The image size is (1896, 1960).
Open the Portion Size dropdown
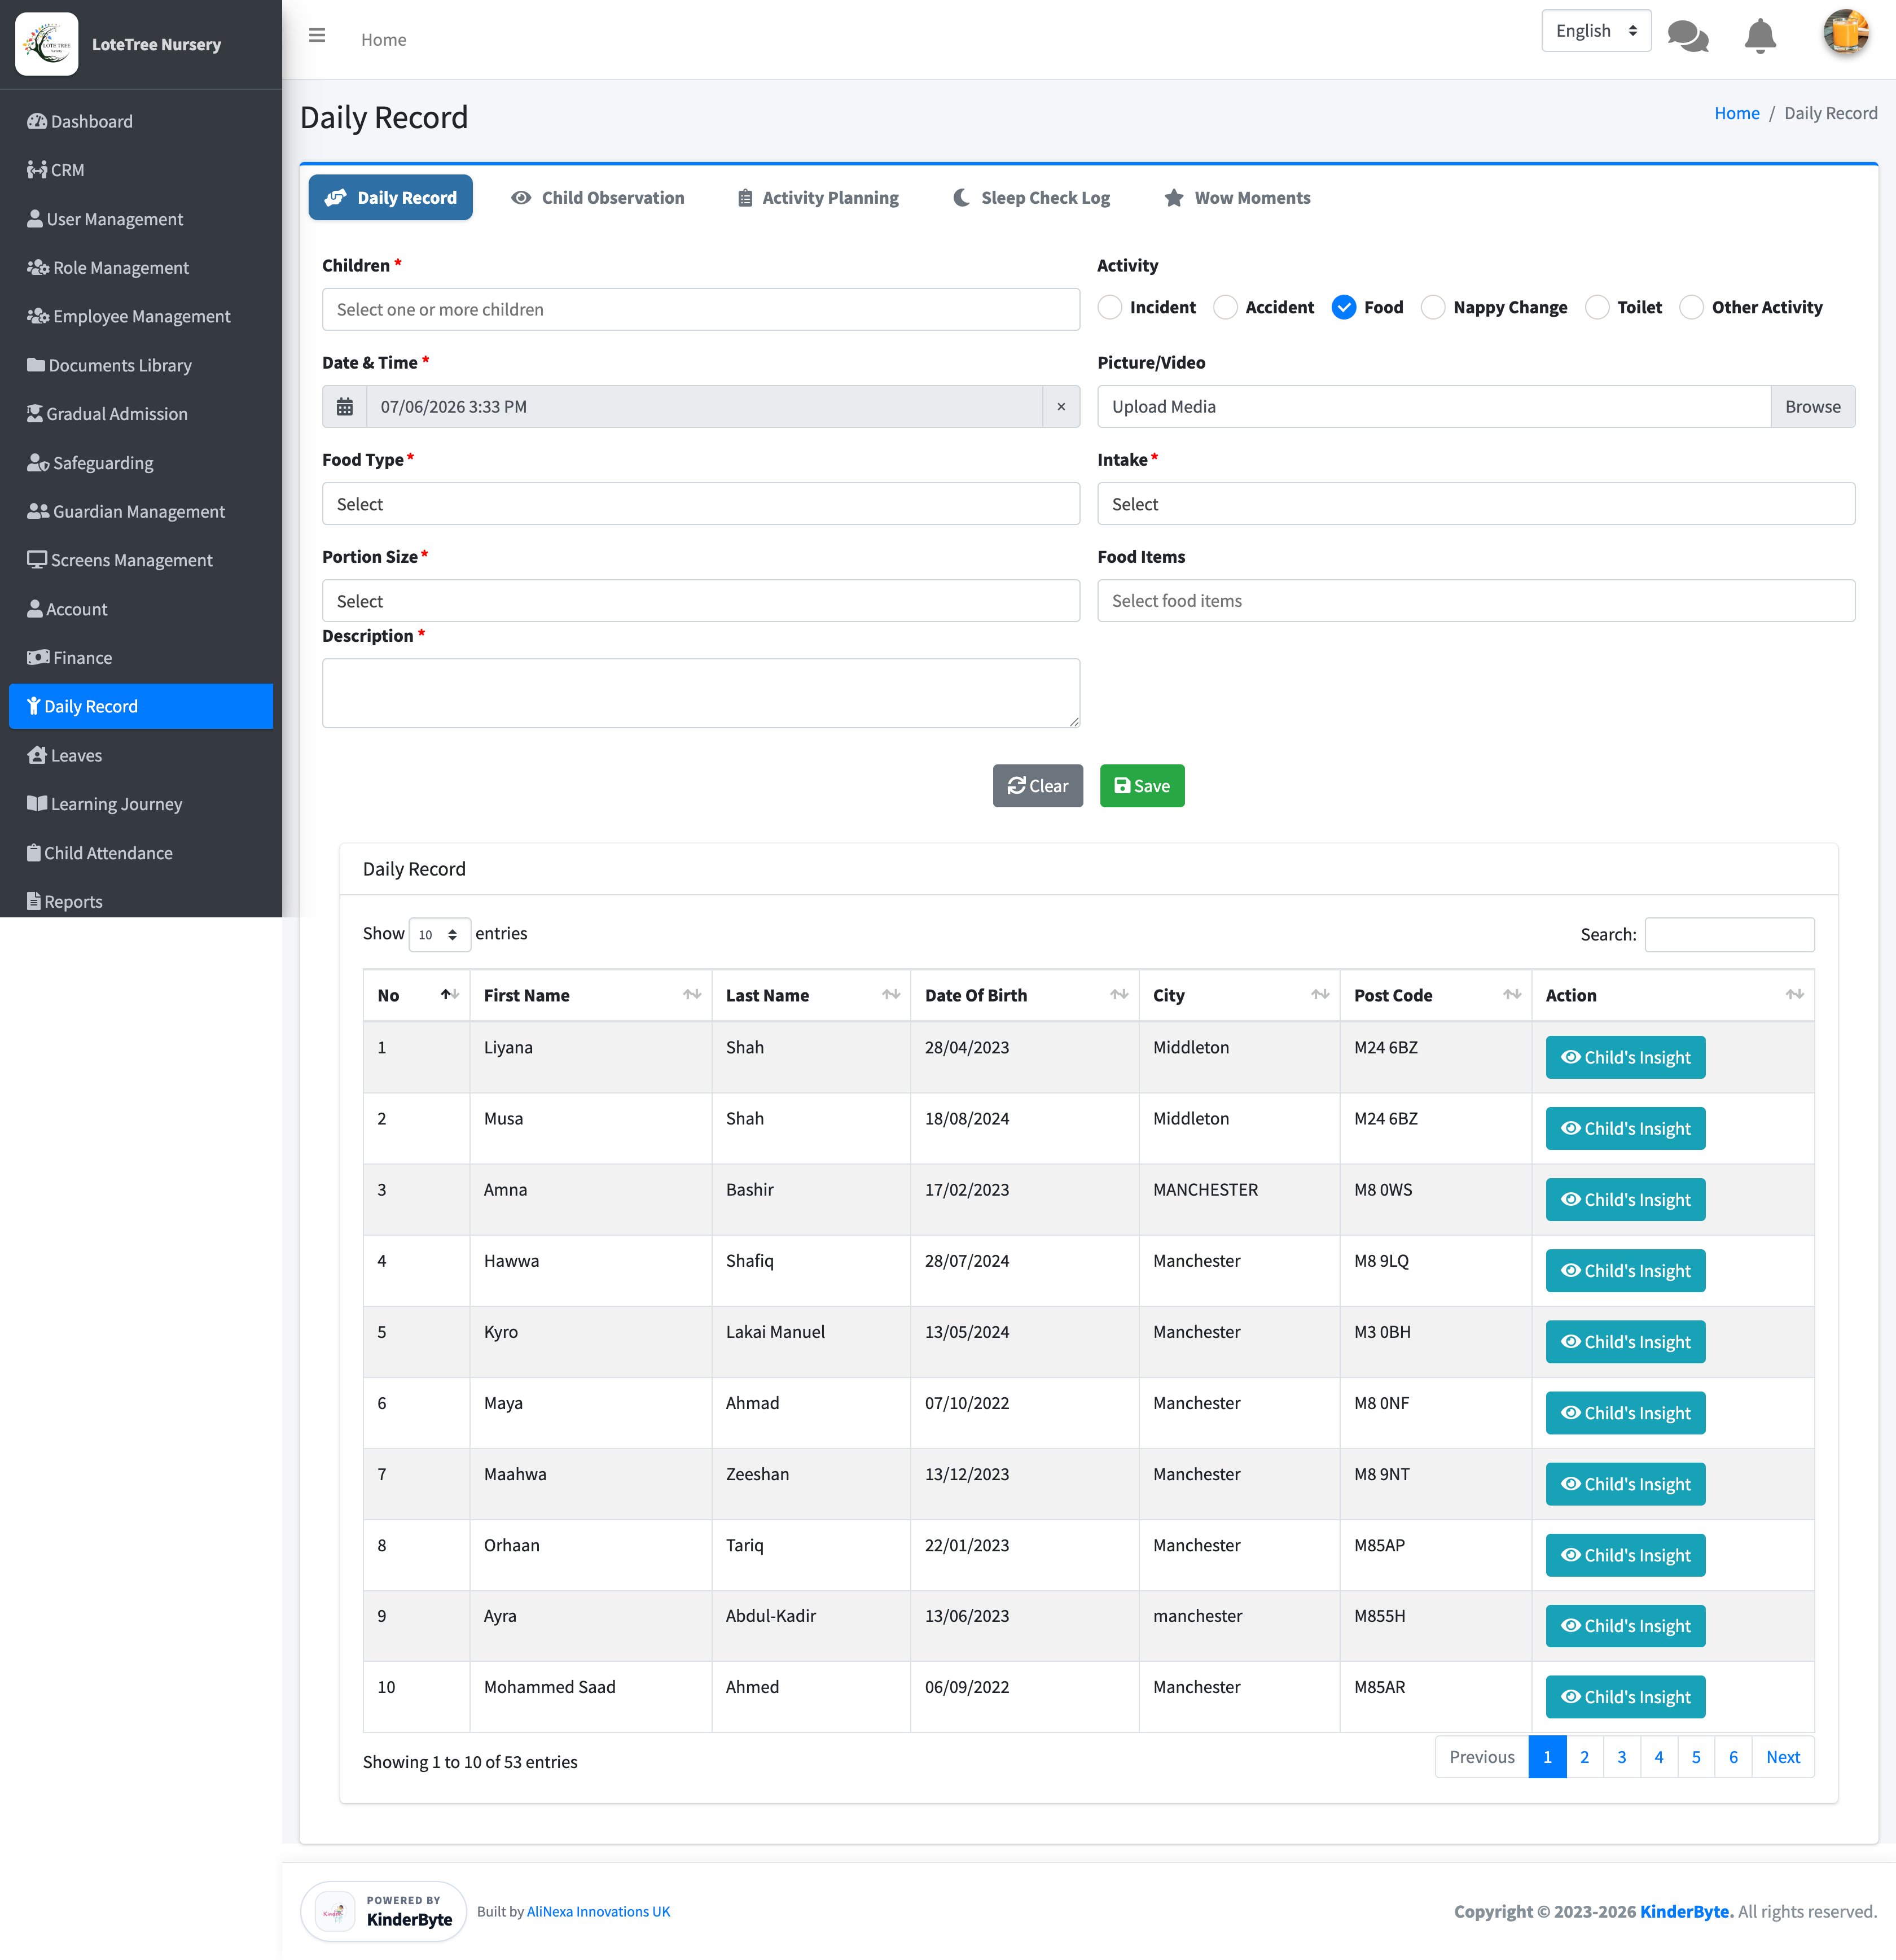point(701,601)
